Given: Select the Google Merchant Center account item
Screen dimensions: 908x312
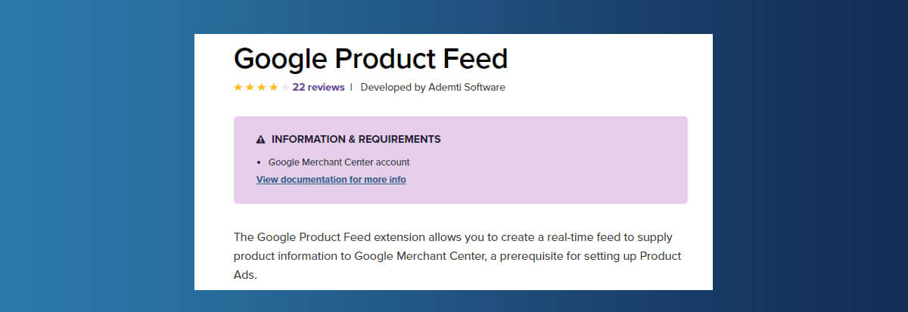Looking at the screenshot, I should point(339,162).
